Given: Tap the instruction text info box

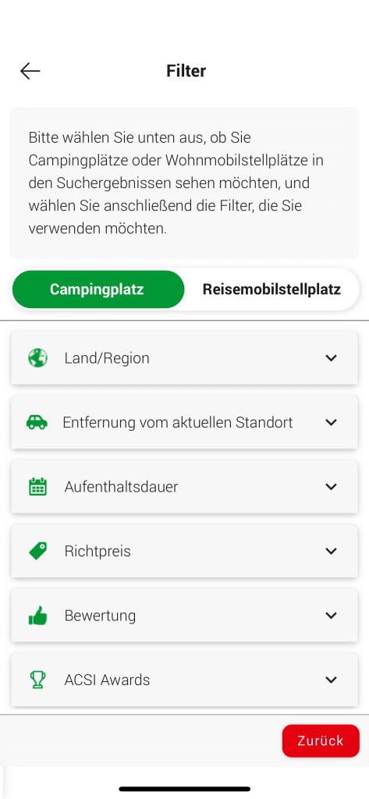Looking at the screenshot, I should [x=184, y=183].
